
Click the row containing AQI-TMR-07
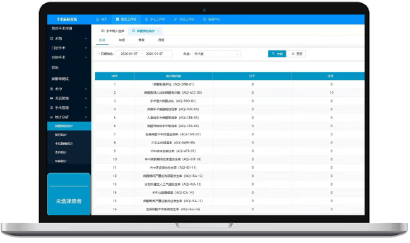pos(230,135)
